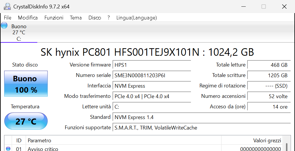Minimize the CrystalDiskInfo window

(243, 7)
